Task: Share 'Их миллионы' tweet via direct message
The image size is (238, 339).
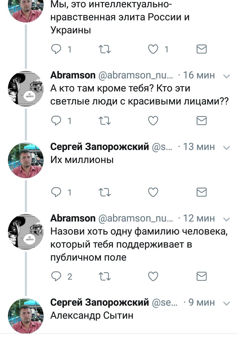Action: click(202, 192)
